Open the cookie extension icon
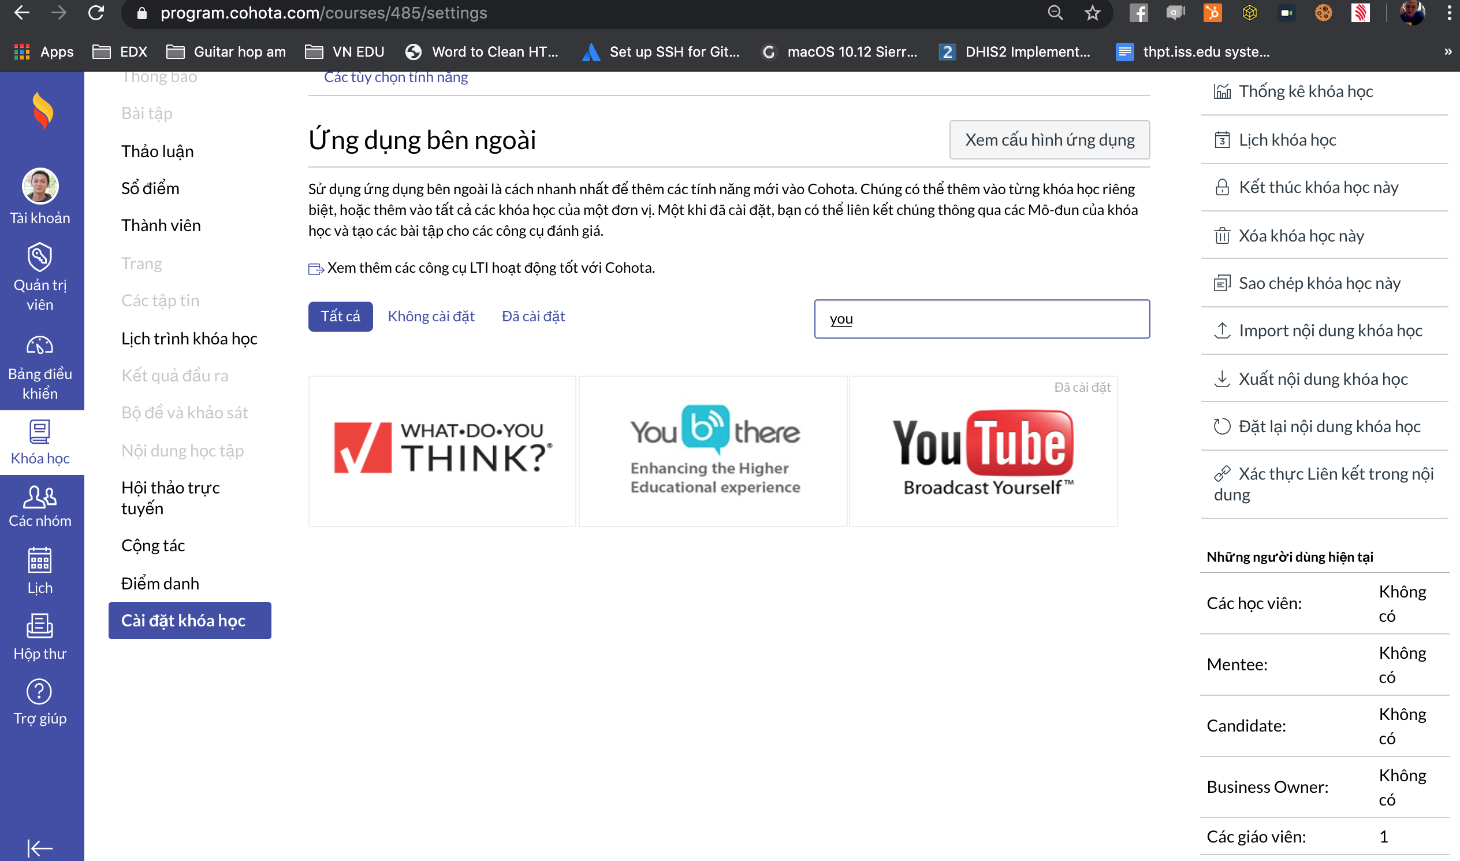The image size is (1460, 861). pyautogui.click(x=1323, y=13)
